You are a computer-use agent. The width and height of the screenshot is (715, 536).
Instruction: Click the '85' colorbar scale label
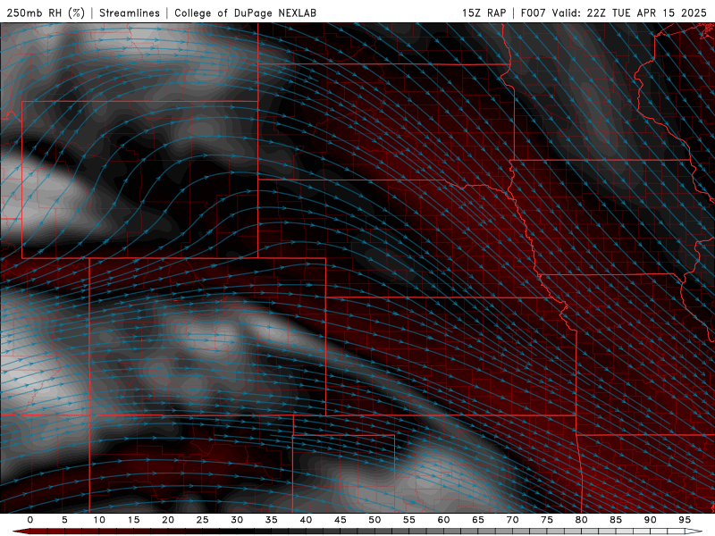[x=616, y=520]
